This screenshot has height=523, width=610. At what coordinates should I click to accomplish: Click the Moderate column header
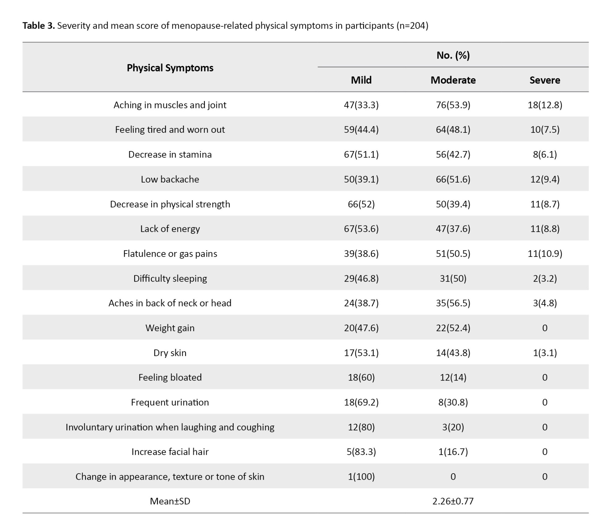[x=453, y=80]
